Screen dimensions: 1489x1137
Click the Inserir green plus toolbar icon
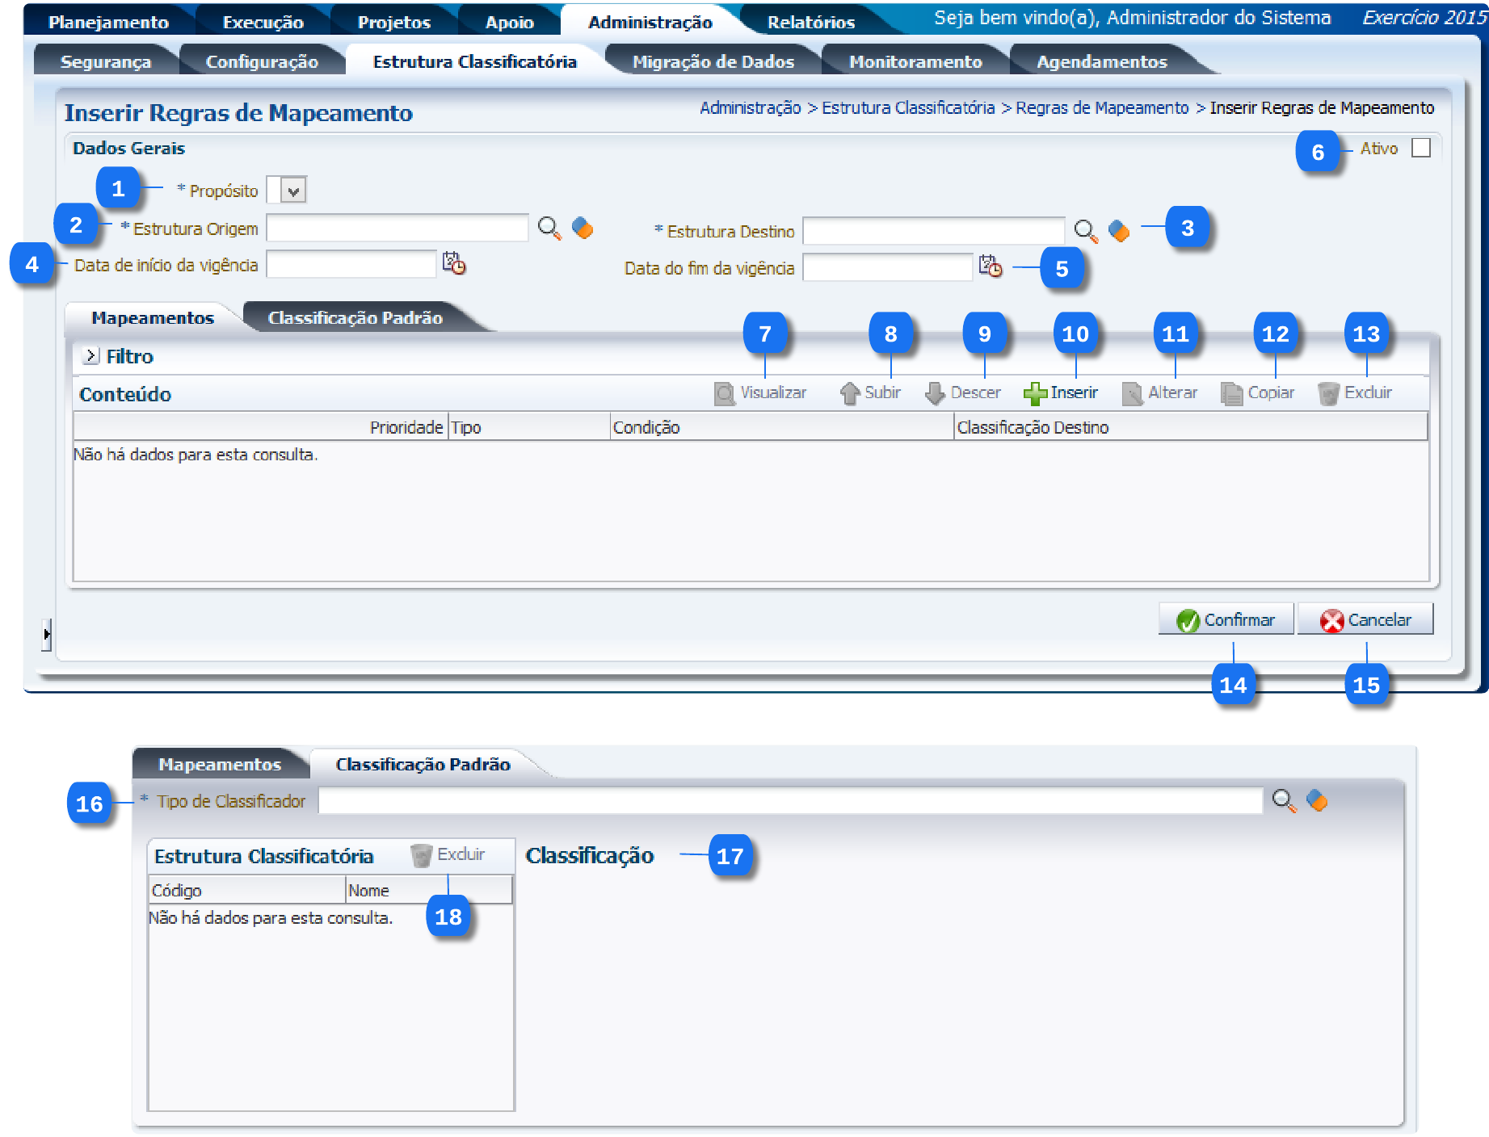coord(1035,393)
